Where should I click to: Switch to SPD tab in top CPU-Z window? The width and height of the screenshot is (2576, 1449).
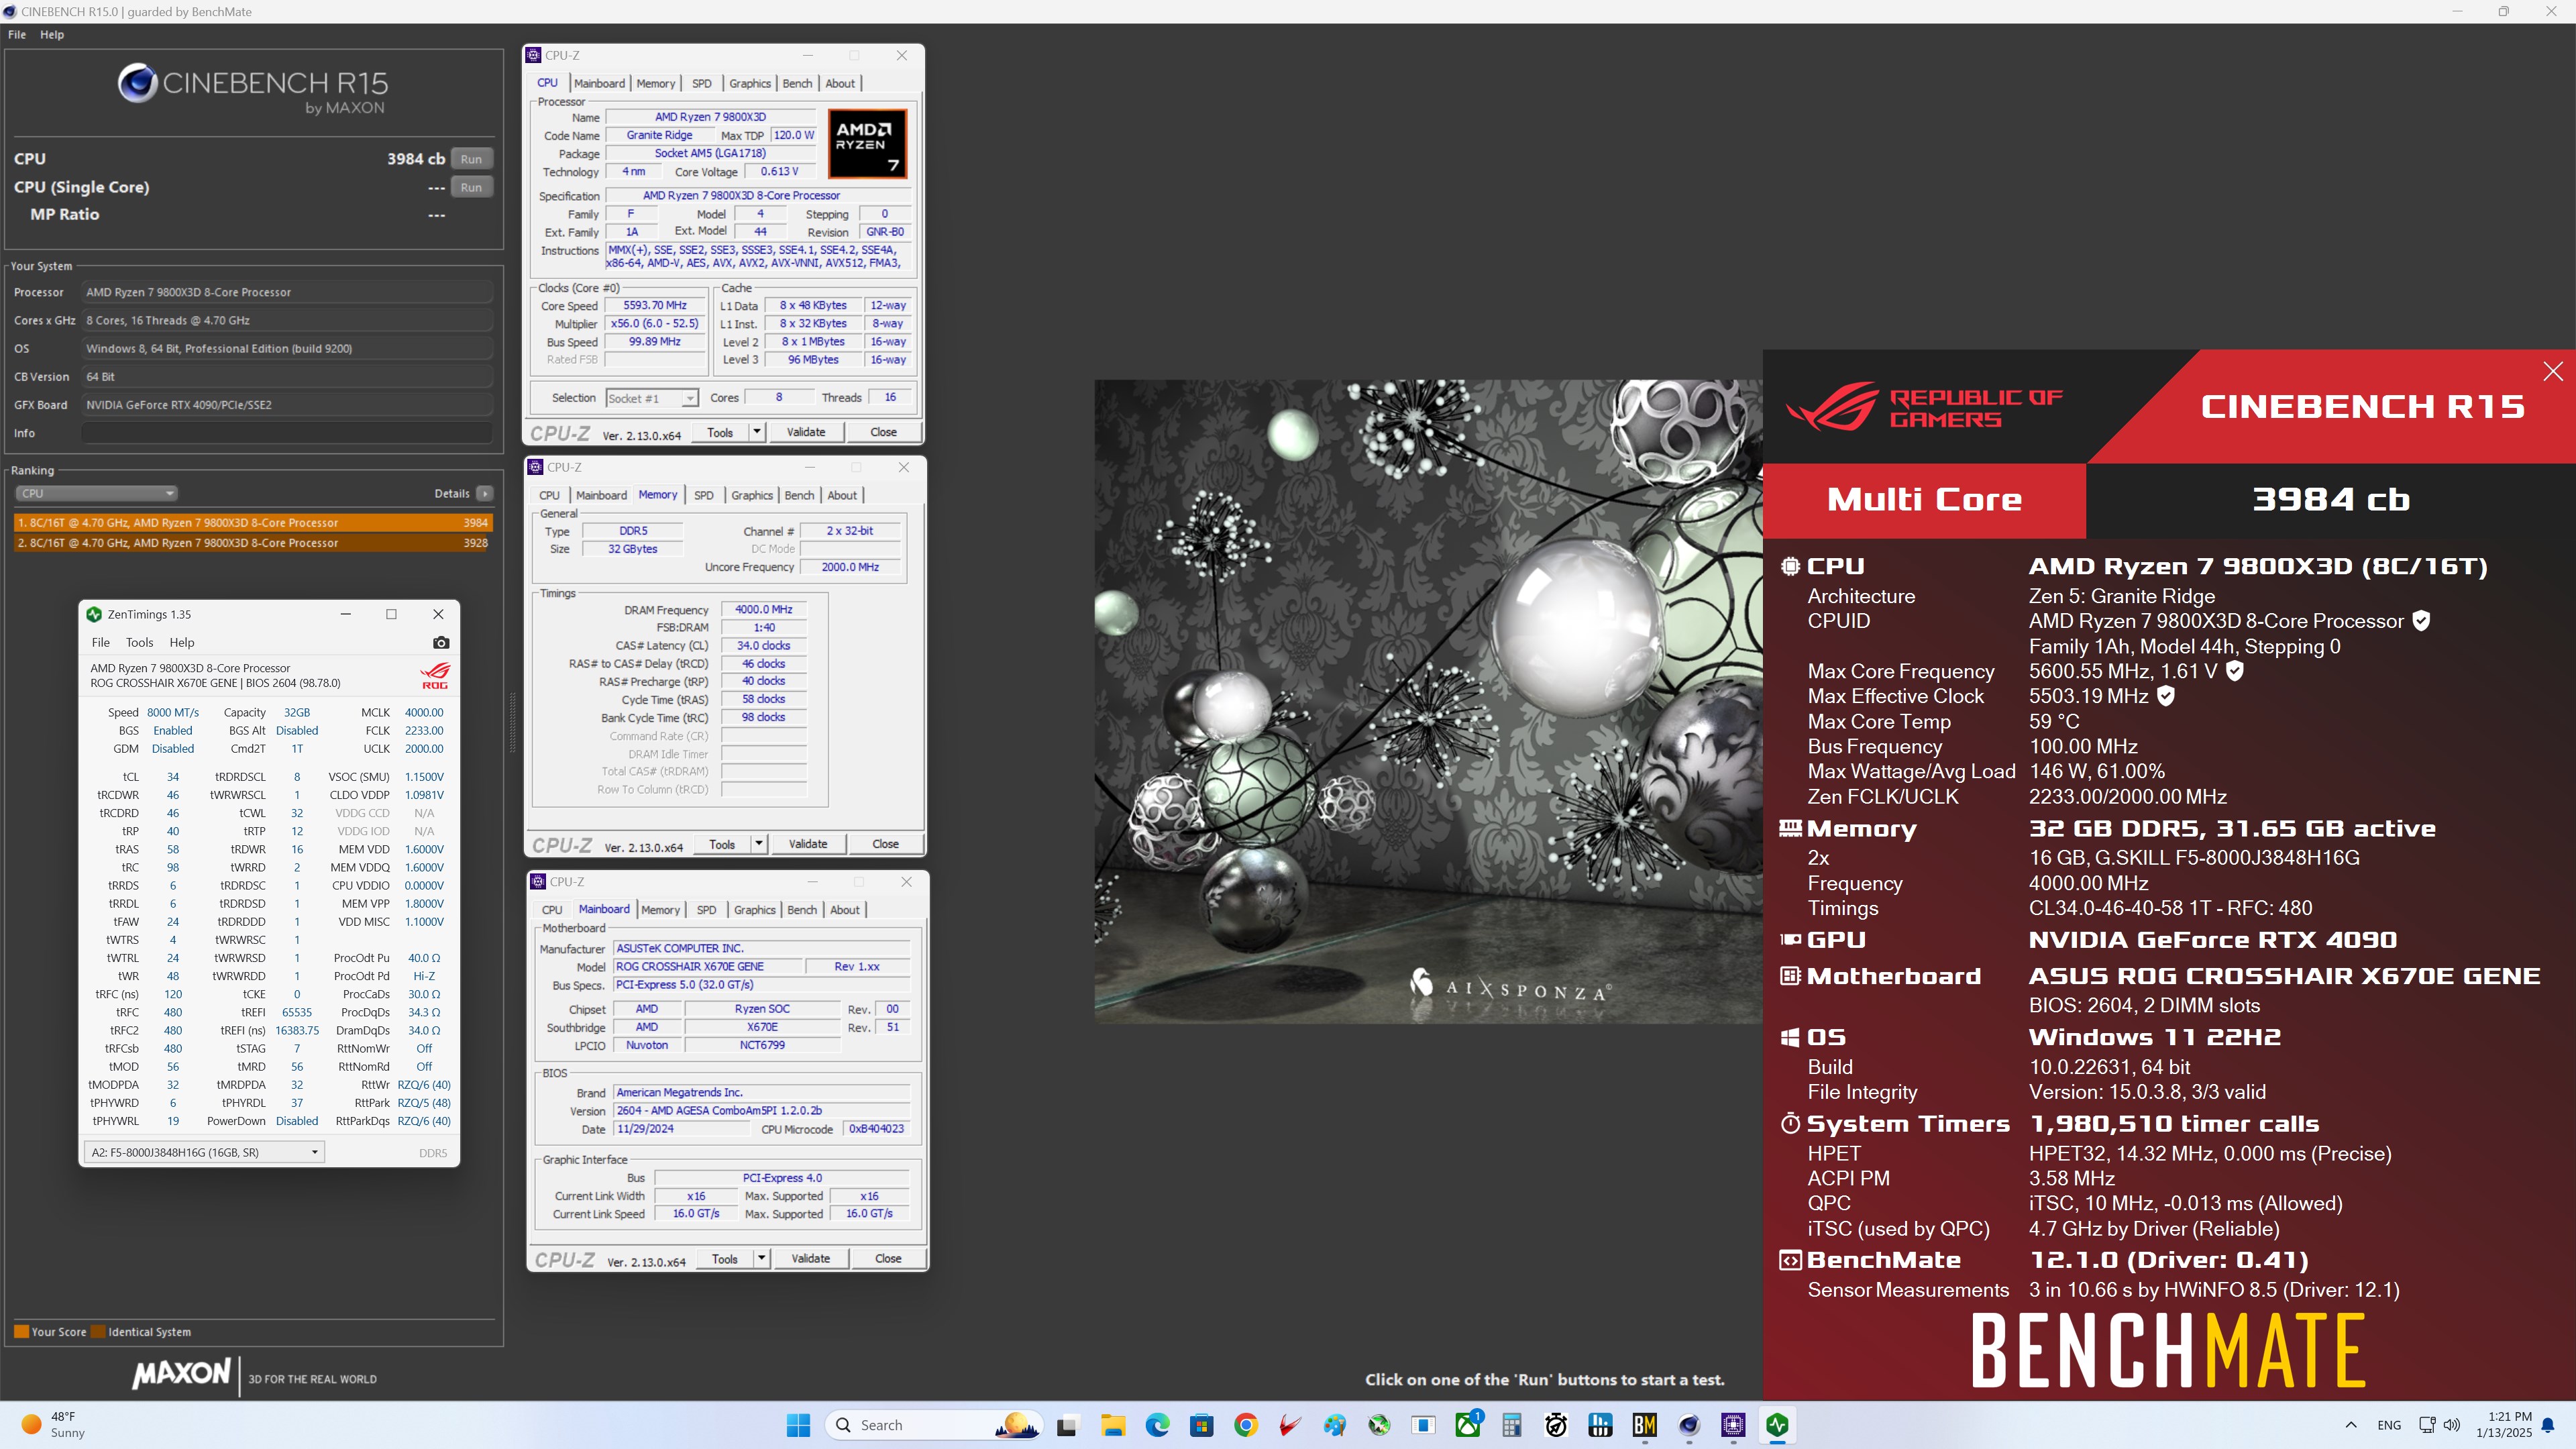[702, 83]
